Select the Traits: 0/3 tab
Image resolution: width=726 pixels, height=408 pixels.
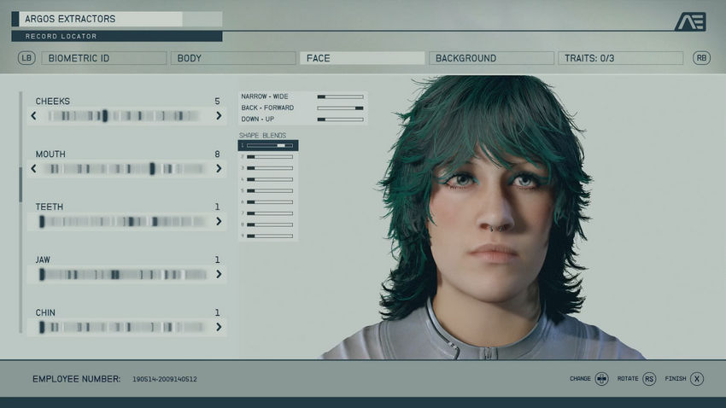tap(620, 58)
